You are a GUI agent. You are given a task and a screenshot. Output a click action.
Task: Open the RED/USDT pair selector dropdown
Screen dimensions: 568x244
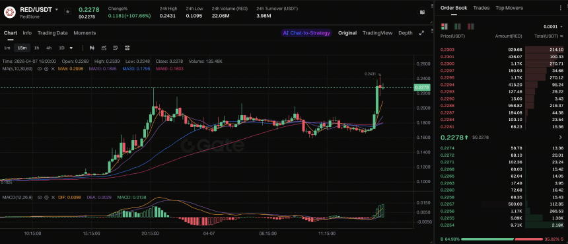(57, 9)
